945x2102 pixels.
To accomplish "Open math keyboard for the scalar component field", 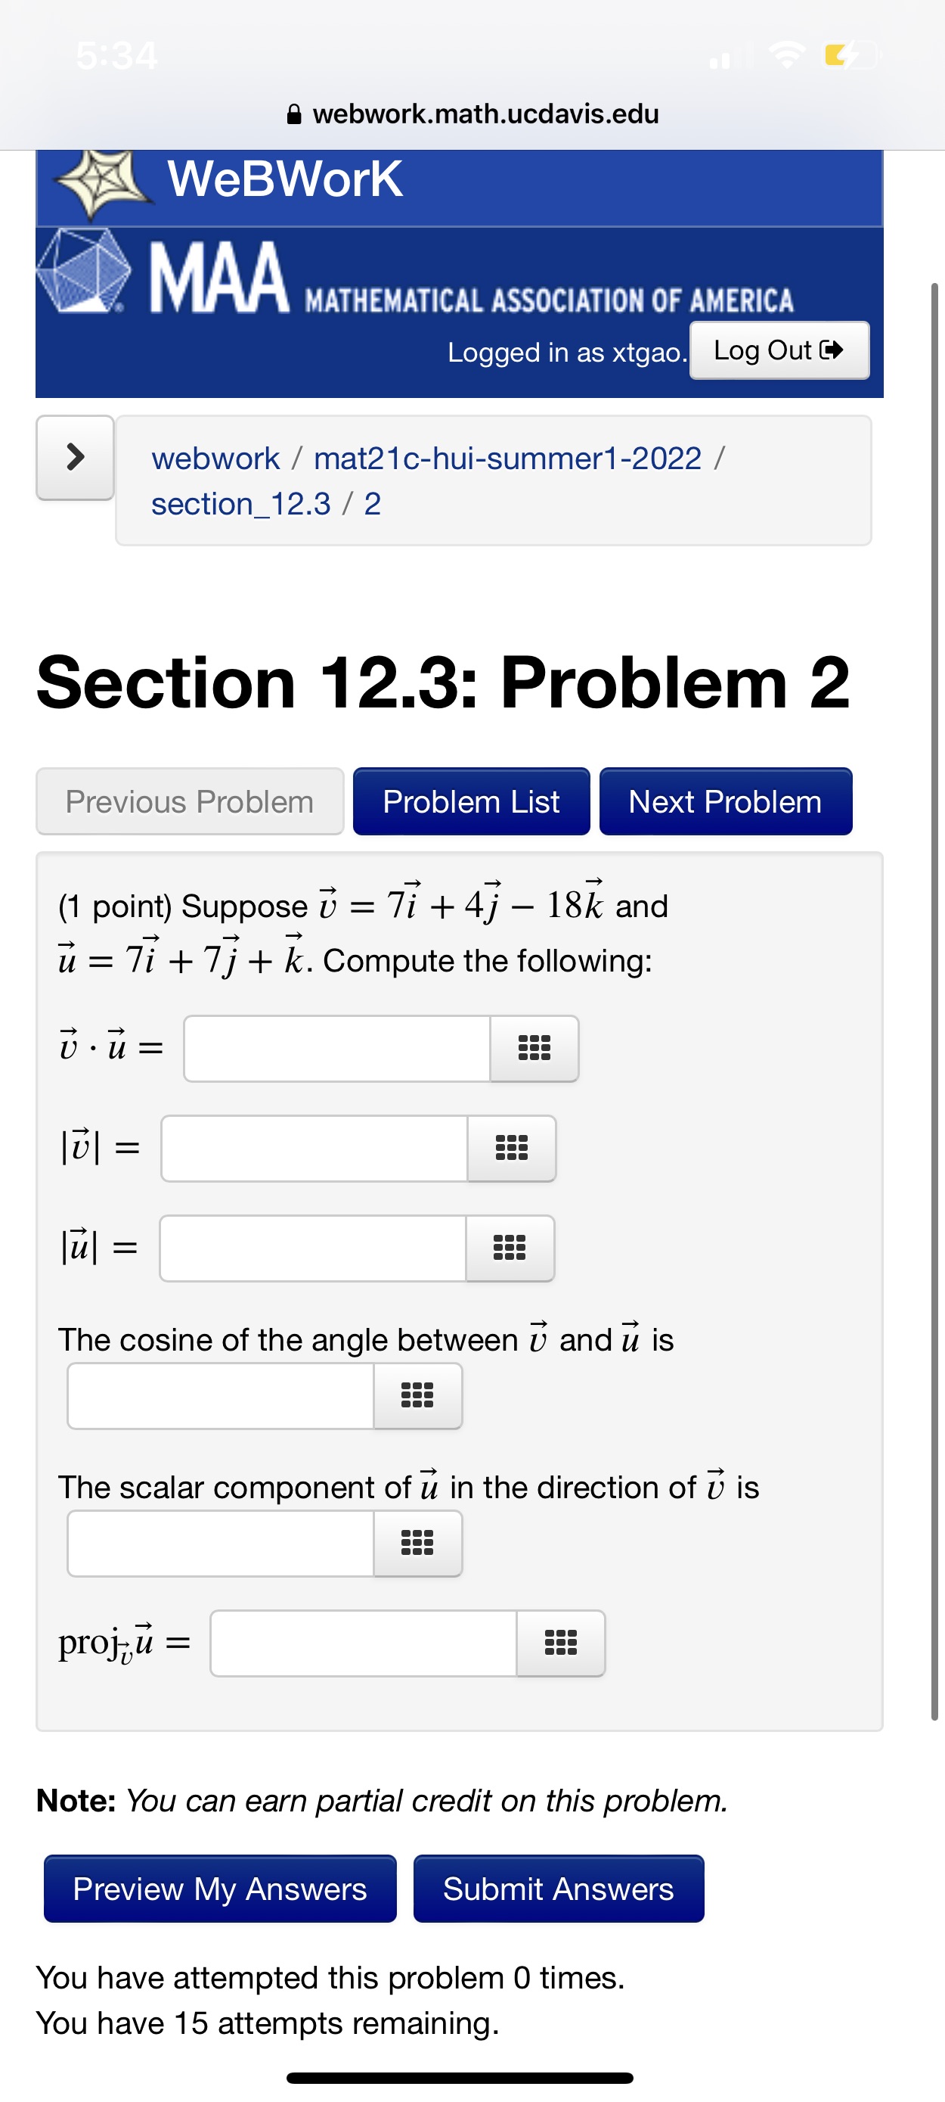I will (x=417, y=1543).
